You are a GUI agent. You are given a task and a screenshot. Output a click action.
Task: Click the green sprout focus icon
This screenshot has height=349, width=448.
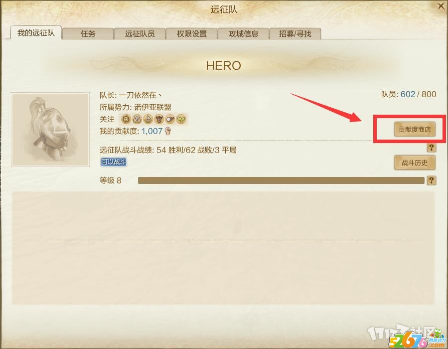click(x=181, y=119)
